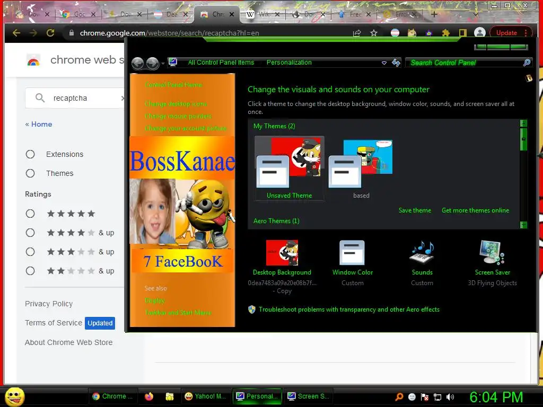Open the recent pages dropdown beside nav arrows
The height and width of the screenshot is (407, 543).
click(x=162, y=64)
